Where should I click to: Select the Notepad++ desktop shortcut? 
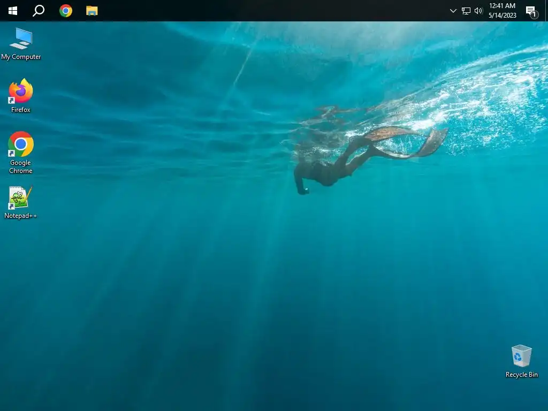coord(21,203)
